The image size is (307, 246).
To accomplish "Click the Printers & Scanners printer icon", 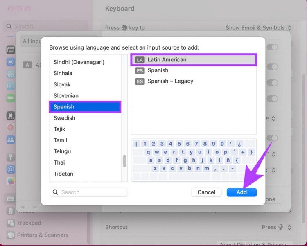I will coord(11,235).
